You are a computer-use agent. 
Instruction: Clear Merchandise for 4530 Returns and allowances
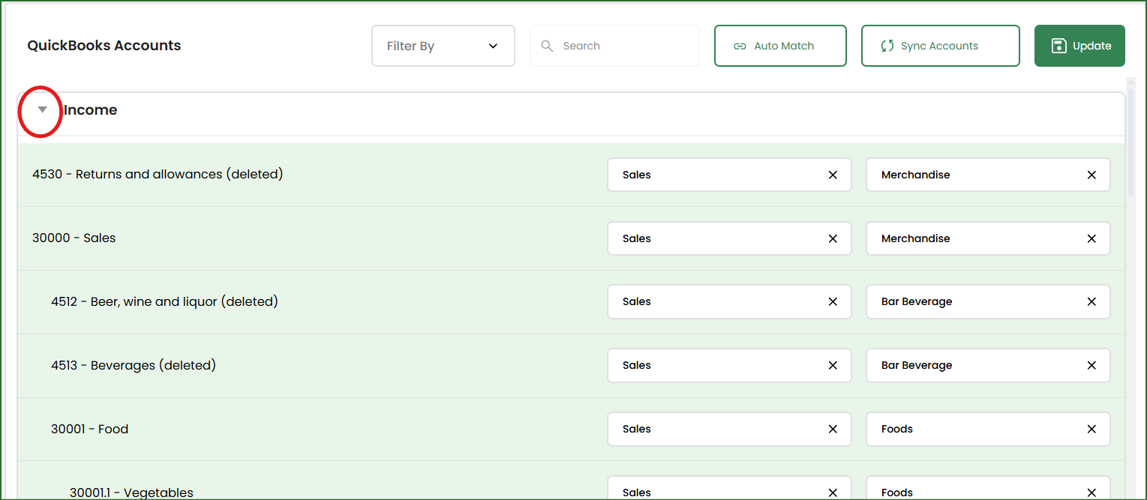pos(1091,175)
